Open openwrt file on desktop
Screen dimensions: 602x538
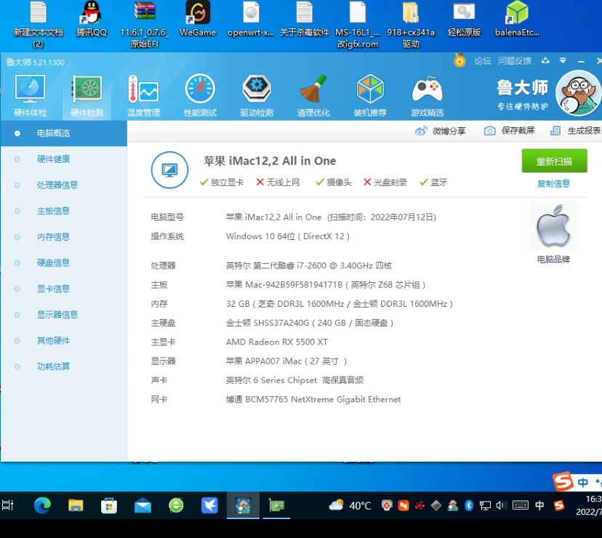[251, 19]
